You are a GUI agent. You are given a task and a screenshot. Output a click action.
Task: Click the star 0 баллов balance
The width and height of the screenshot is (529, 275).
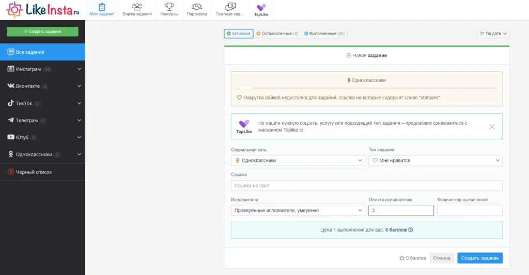click(413, 258)
